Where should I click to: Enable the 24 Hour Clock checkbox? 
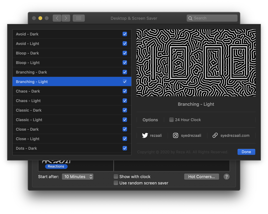tap(172, 120)
